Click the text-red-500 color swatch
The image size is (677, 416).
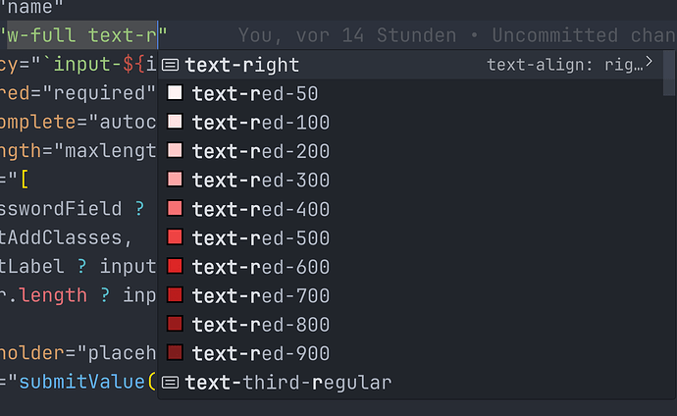coord(176,237)
